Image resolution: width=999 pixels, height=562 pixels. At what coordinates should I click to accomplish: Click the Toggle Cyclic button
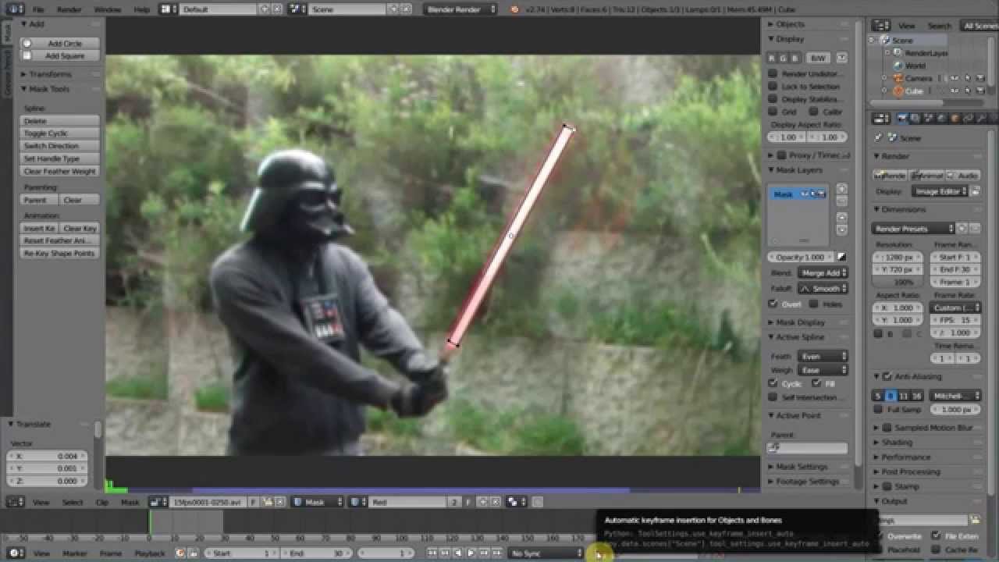60,133
